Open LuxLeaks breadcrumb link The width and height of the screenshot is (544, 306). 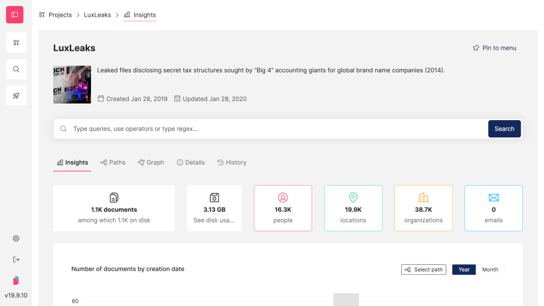click(x=97, y=15)
